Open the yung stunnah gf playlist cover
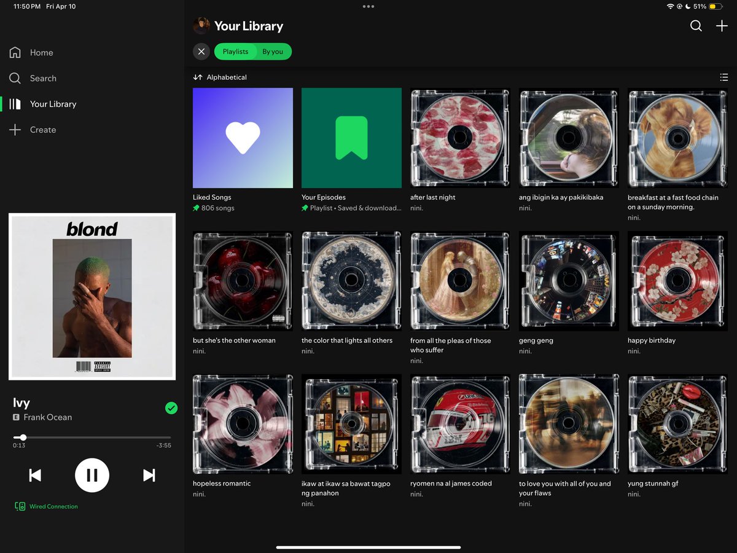The height and width of the screenshot is (553, 737). tap(677, 424)
